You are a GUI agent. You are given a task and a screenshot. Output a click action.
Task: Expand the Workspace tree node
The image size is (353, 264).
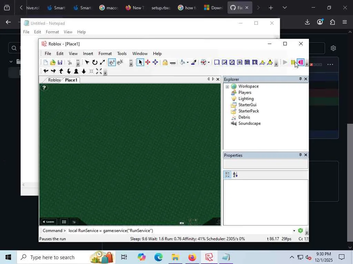pos(228,86)
